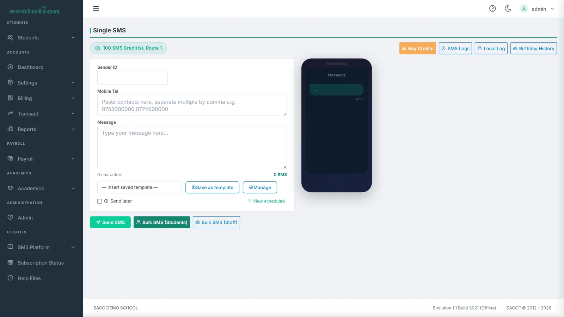The width and height of the screenshot is (564, 317).
Task: Open Dashboard compass icon in sidebar
Action: coord(11,67)
